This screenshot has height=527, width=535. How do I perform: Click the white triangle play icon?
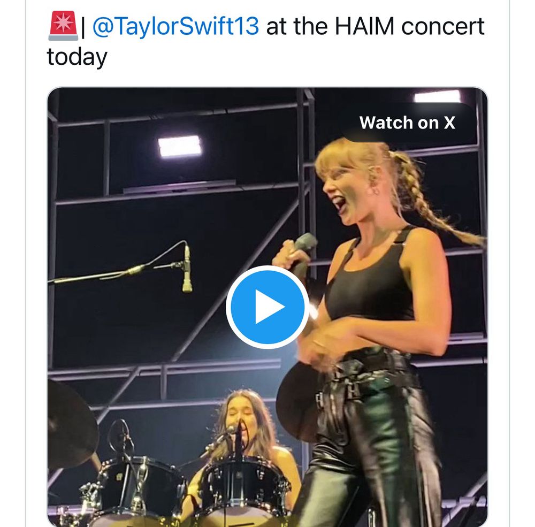coord(269,308)
